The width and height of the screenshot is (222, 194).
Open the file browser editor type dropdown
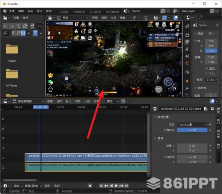(x=6, y=18)
